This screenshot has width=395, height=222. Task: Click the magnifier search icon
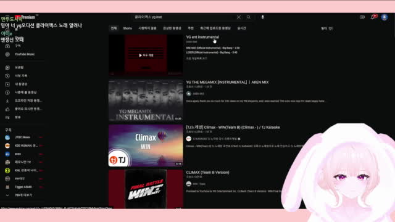click(x=249, y=17)
